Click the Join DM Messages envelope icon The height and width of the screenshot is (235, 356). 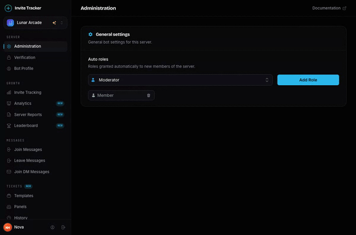(9, 172)
